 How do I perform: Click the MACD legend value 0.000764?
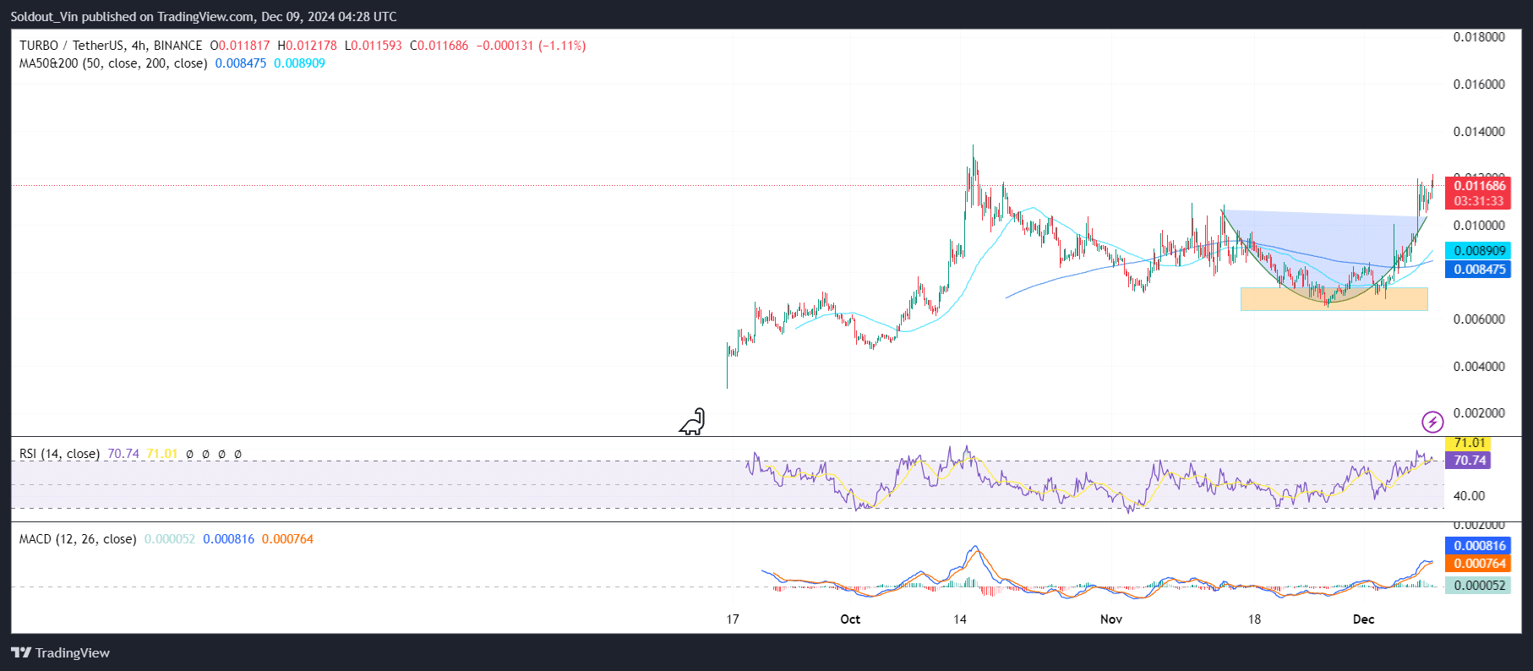click(287, 539)
